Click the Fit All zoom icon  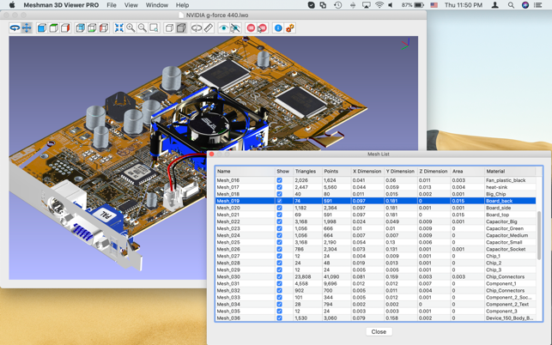tap(119, 28)
